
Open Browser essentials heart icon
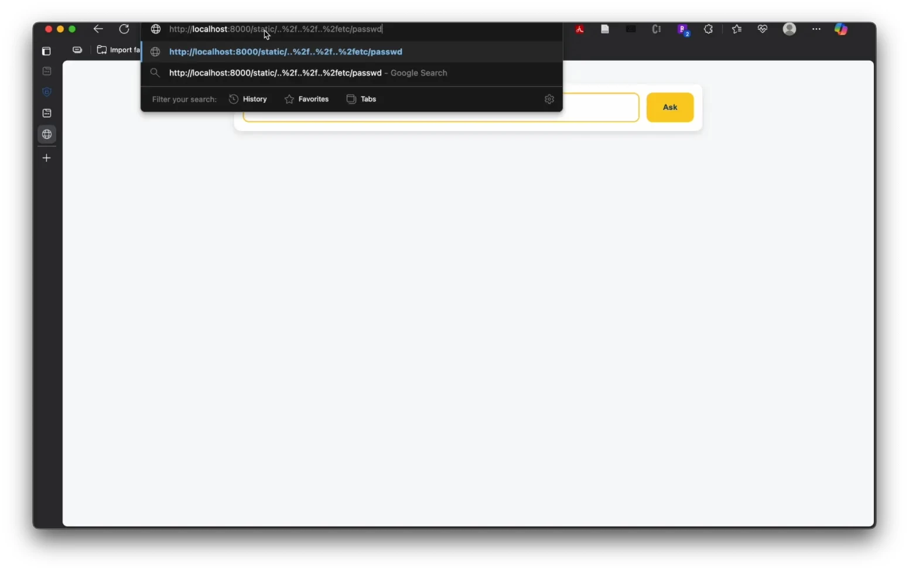[x=763, y=29]
